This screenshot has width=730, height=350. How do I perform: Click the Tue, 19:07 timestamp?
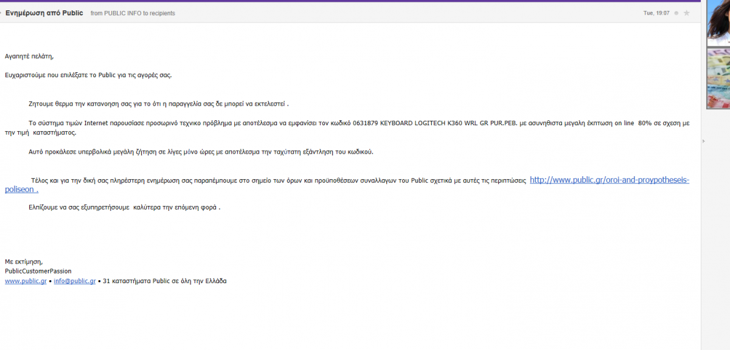point(656,13)
